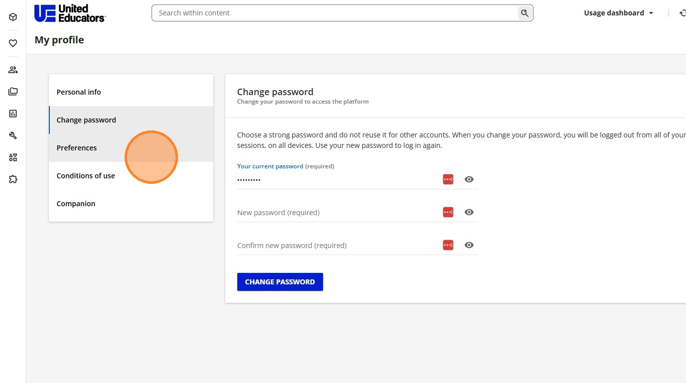
Task: Click the United Educators logo
Action: [70, 13]
